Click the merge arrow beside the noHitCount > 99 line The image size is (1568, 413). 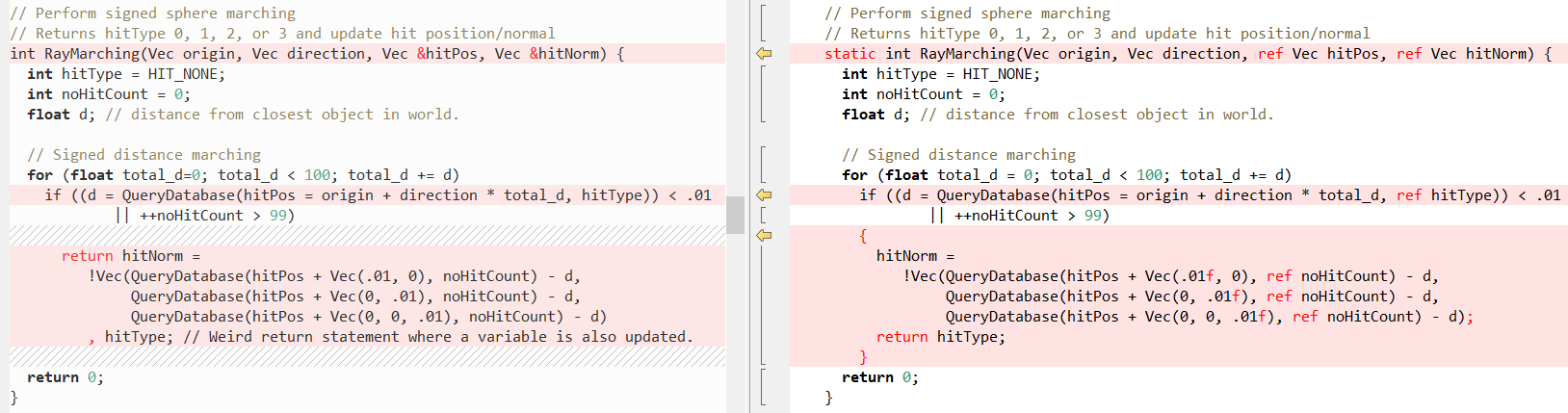tap(764, 235)
